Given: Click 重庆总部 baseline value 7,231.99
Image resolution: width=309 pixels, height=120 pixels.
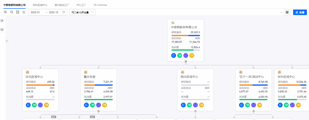Looking at the screenshot, I should 108,82.
